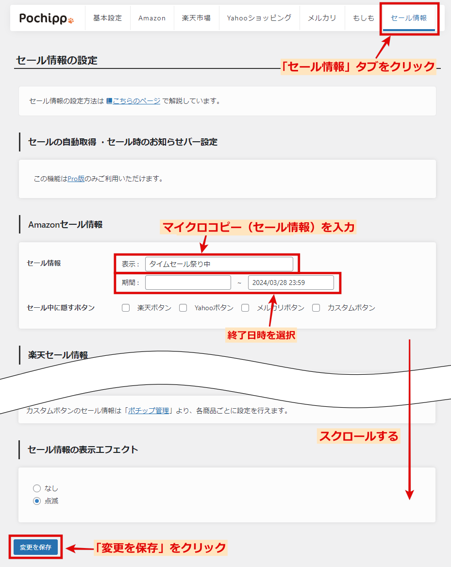Enable the カスタムボタン checkbox
Screen dimensions: 451x567
pyautogui.click(x=316, y=308)
